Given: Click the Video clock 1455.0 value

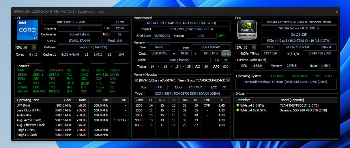Looking at the screenshot, I should point(326,66).
